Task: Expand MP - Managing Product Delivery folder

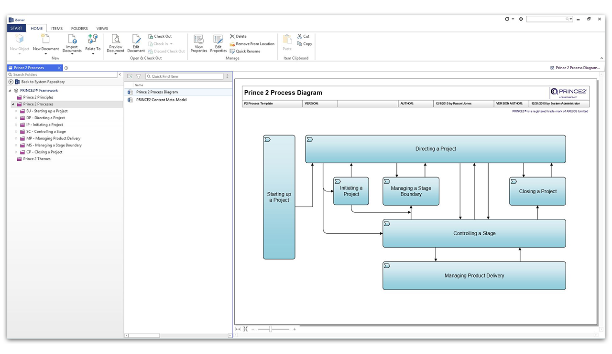Action: point(16,138)
